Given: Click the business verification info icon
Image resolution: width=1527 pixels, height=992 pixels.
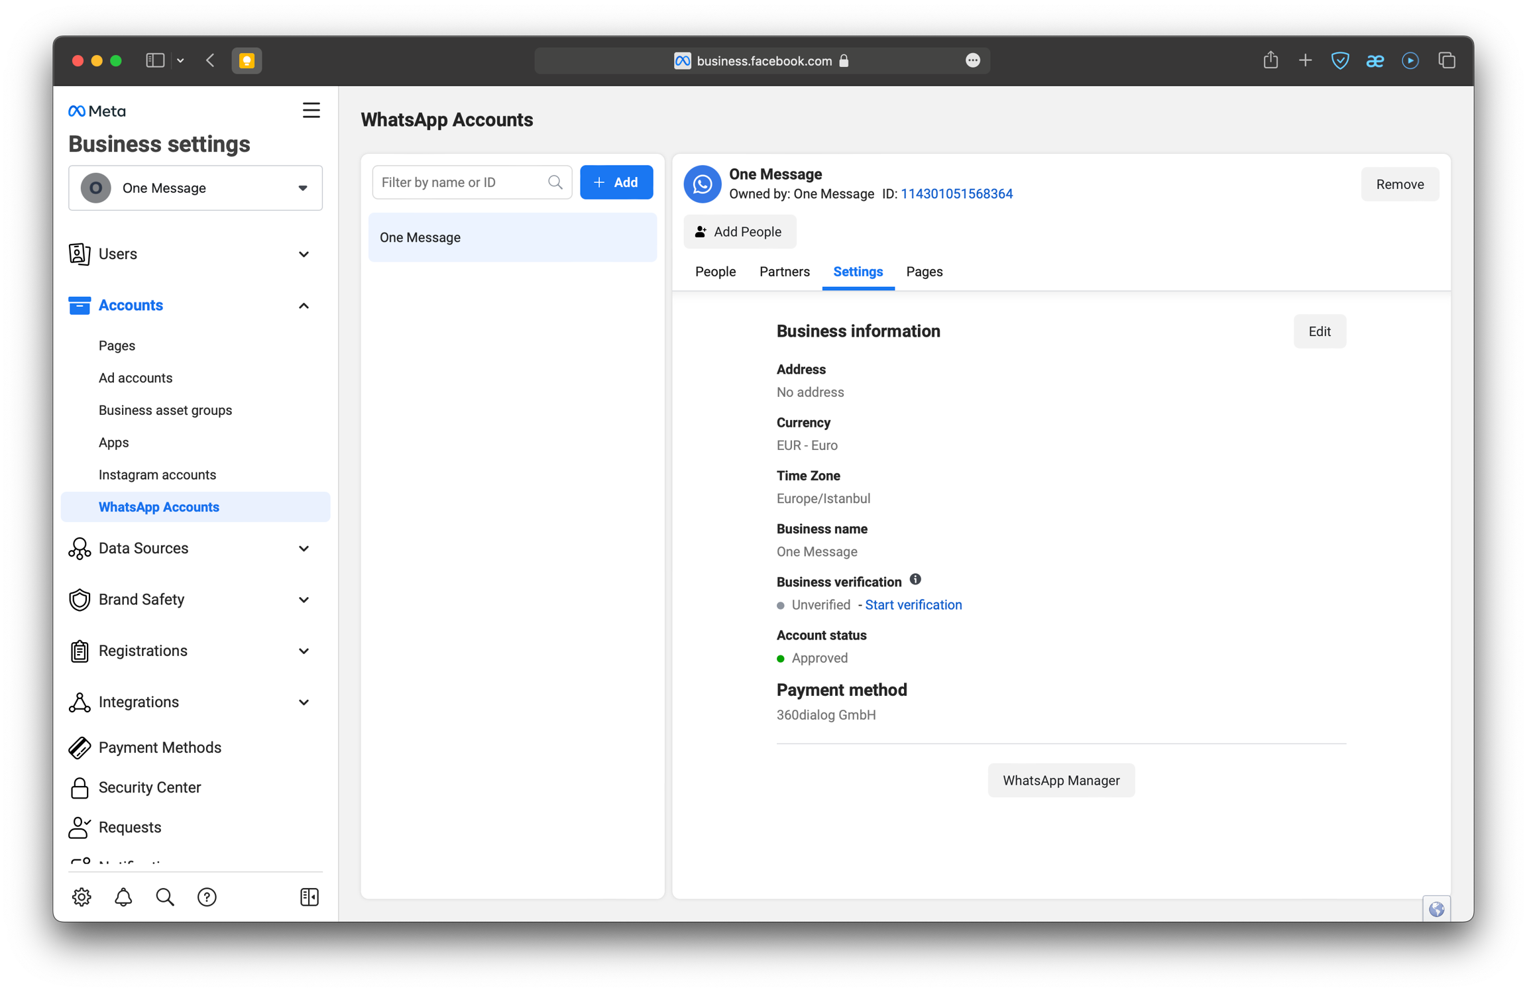Looking at the screenshot, I should coord(915,579).
